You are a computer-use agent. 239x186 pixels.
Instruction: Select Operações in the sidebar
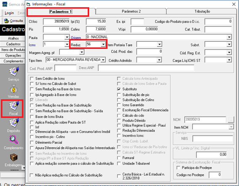pos(13,56)
